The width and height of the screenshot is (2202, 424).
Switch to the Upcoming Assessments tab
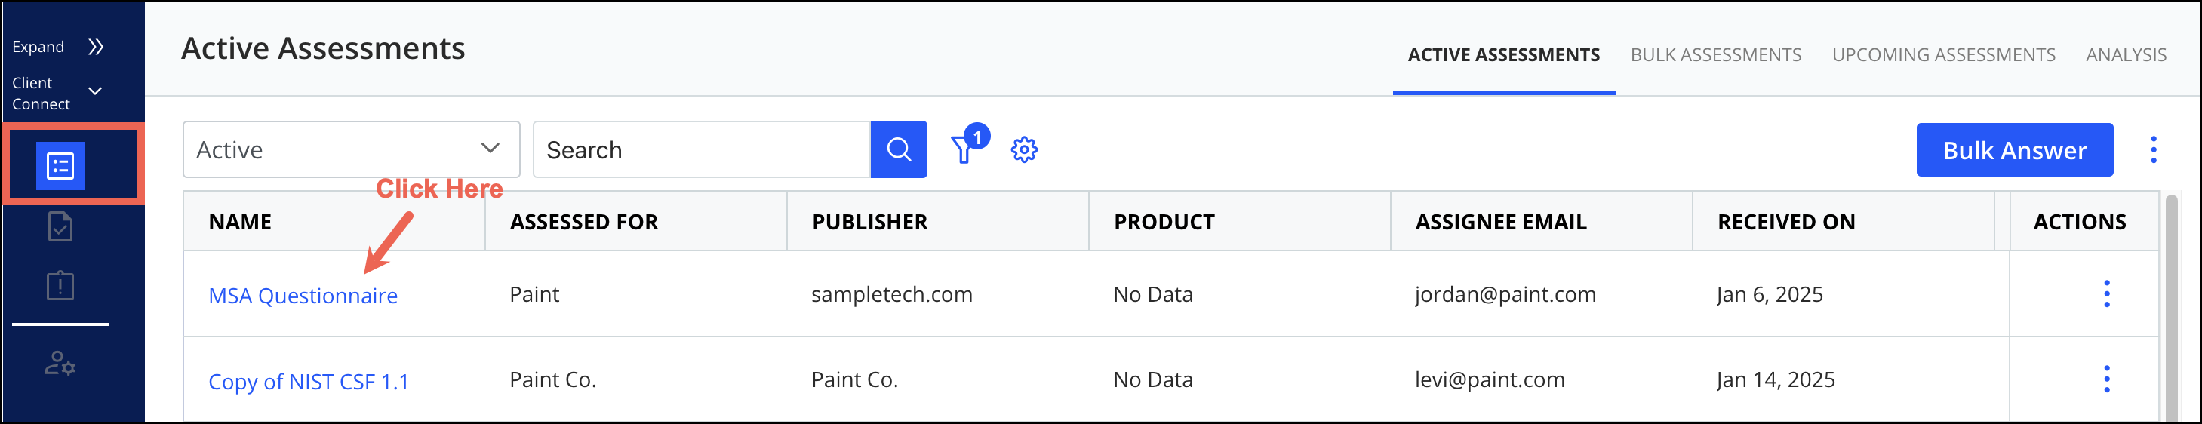point(1943,55)
